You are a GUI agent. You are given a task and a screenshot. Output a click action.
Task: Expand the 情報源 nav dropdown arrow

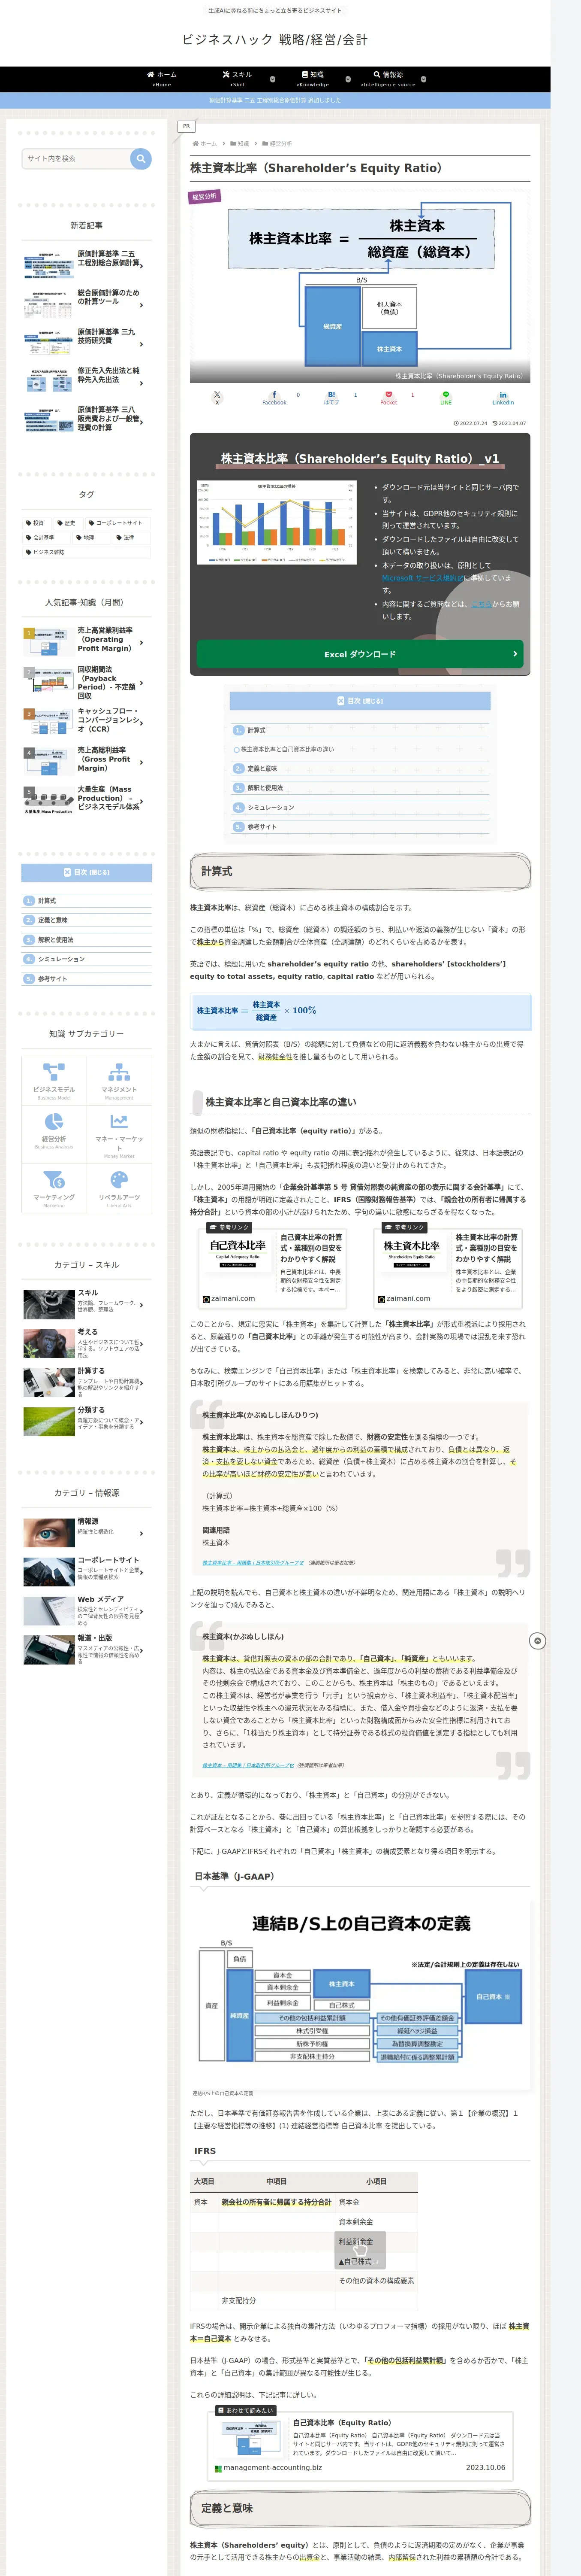(423, 79)
